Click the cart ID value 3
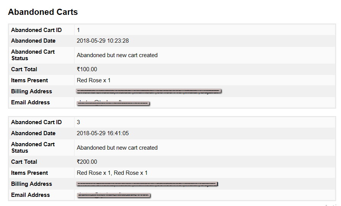Image resolution: width=341 pixels, height=206 pixels. tap(79, 122)
